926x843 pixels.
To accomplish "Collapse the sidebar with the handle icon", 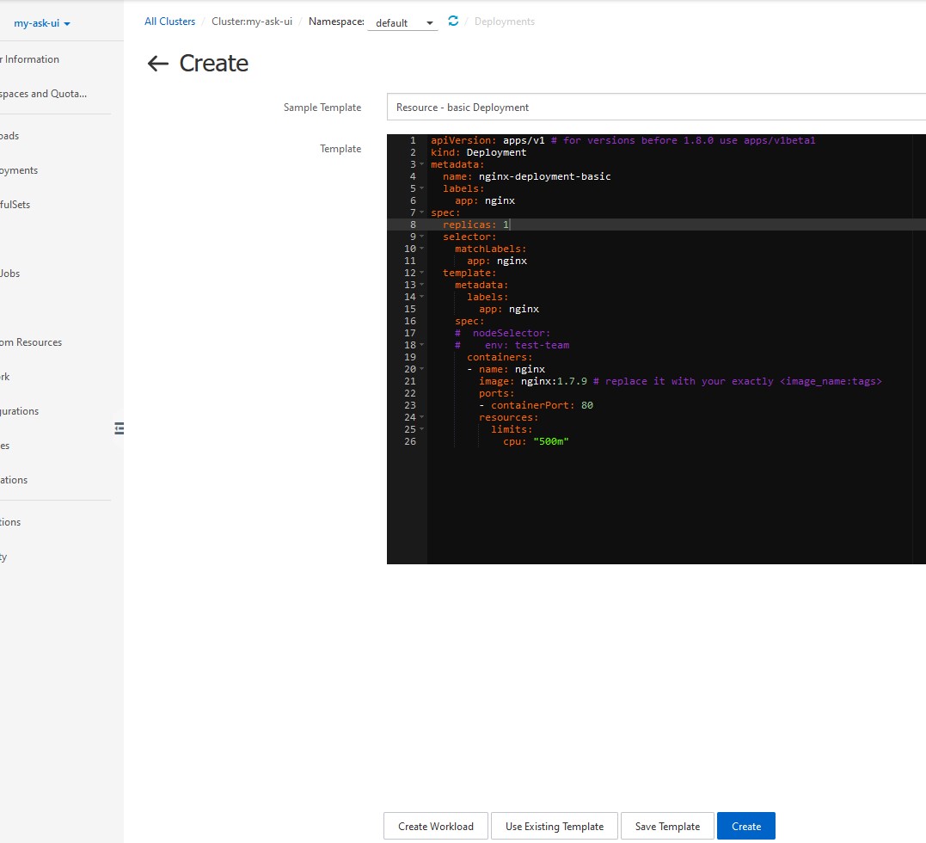I will tap(119, 428).
